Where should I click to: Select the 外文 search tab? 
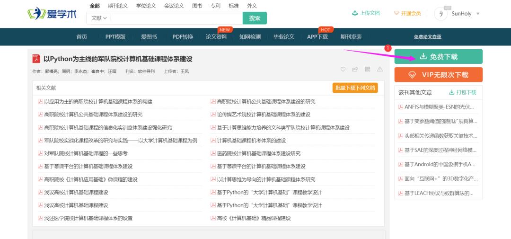tap(252, 6)
